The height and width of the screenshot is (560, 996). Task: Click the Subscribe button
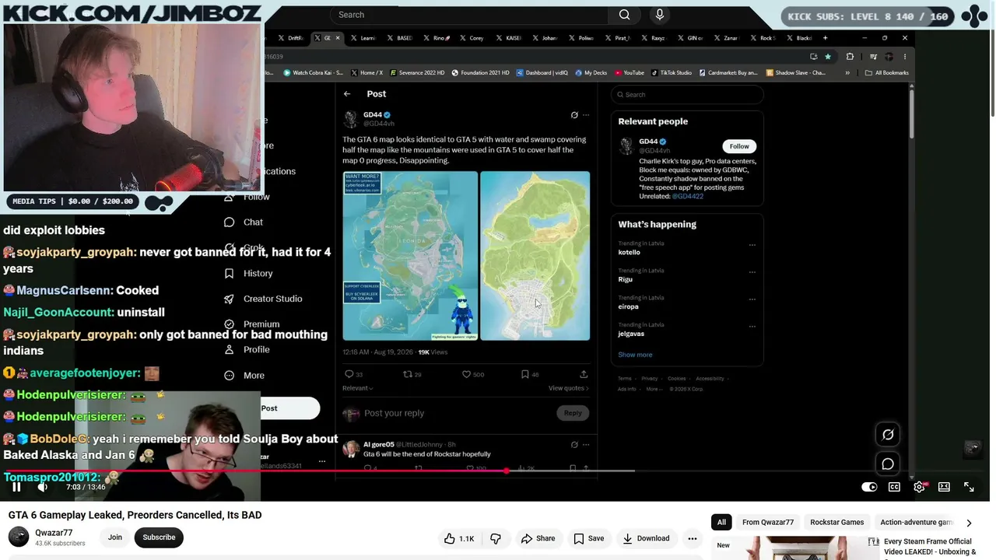coord(159,537)
